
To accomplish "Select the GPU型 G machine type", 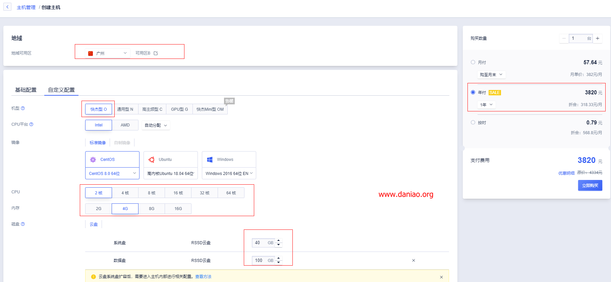I will [179, 109].
